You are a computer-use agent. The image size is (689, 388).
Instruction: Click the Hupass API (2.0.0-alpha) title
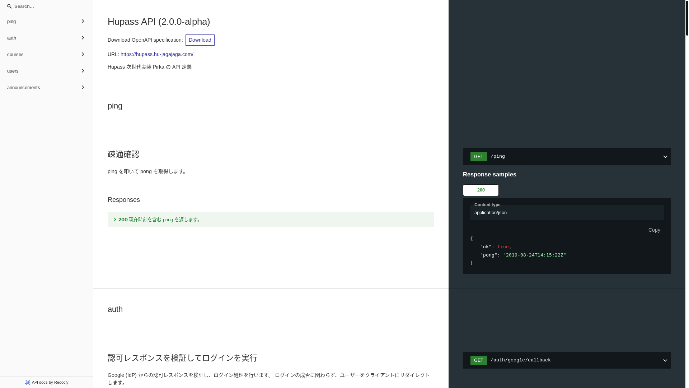coord(159,22)
